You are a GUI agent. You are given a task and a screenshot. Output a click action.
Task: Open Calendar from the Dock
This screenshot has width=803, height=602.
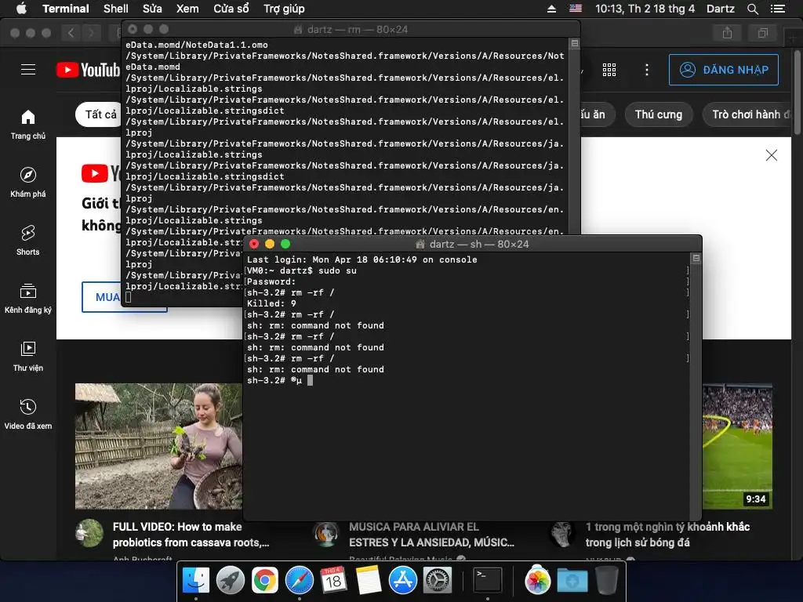(333, 581)
